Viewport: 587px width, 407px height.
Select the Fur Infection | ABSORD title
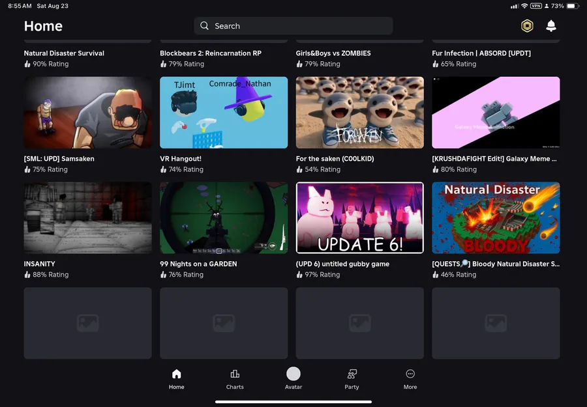(481, 53)
